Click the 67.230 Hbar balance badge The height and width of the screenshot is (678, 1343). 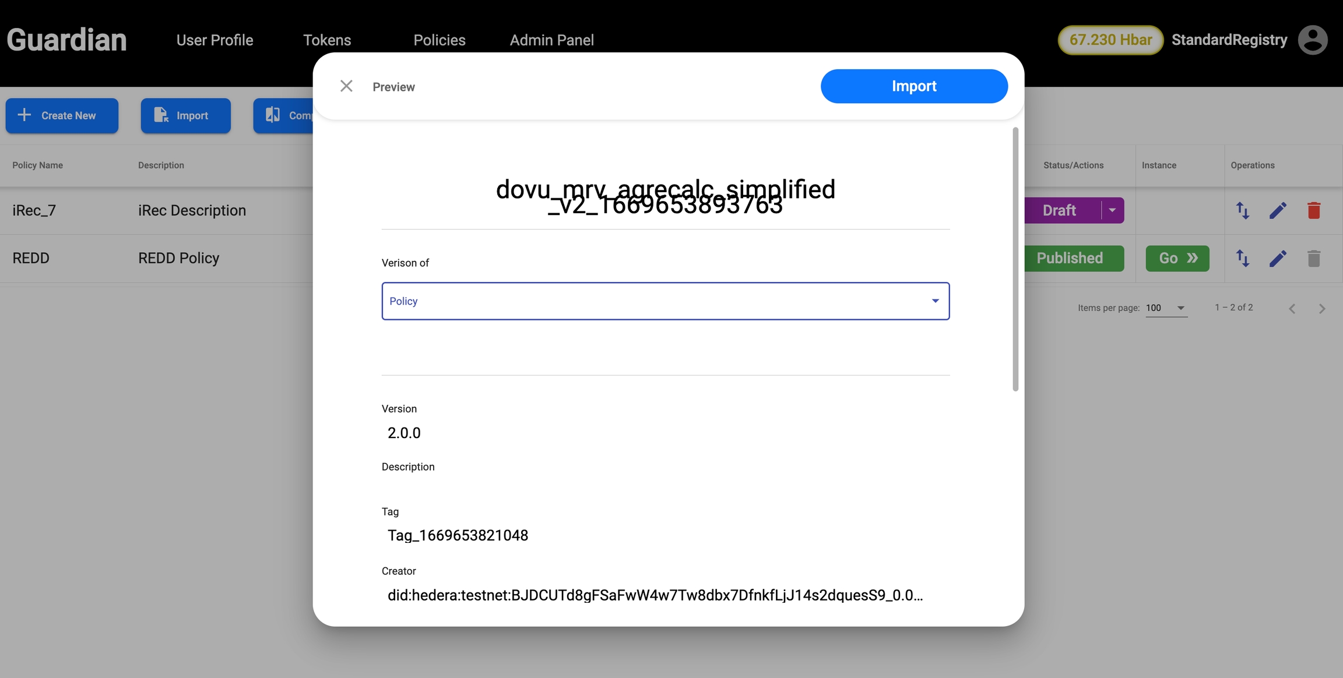tap(1110, 40)
